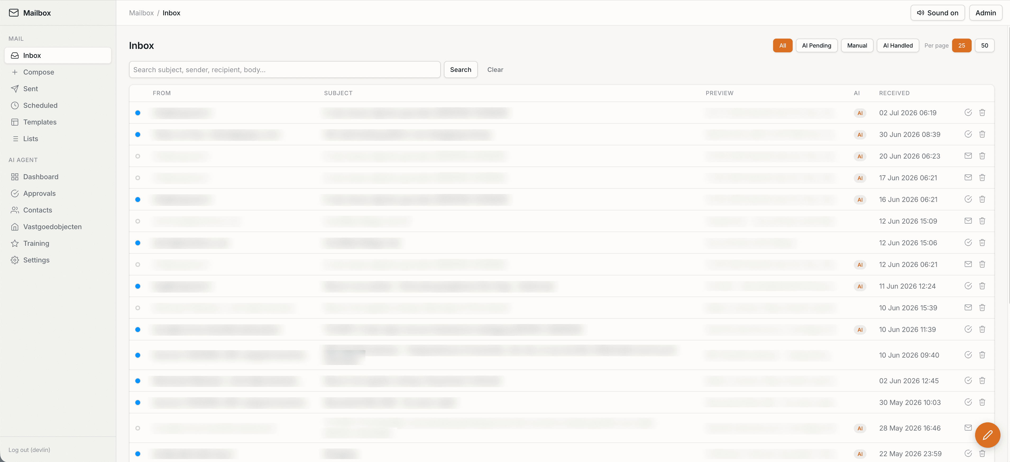
Task: Delete the 20 Jun 2026 06:23 email
Action: coord(982,156)
